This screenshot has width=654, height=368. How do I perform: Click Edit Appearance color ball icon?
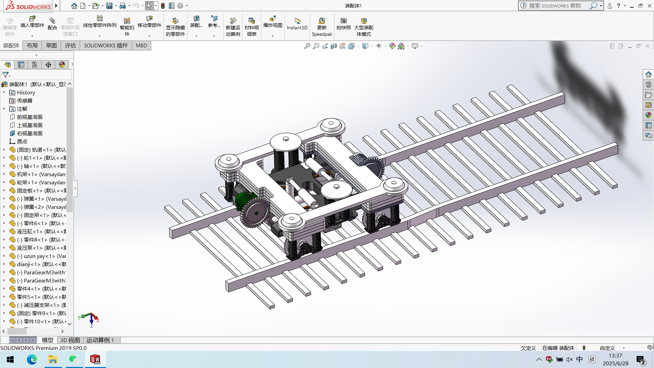[x=392, y=46]
